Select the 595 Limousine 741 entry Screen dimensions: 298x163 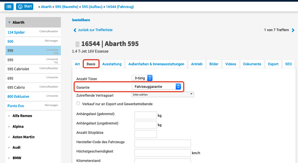[33, 60]
